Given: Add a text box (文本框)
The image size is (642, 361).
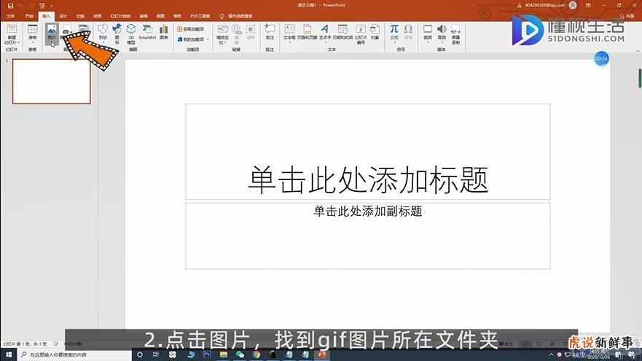Looking at the screenshot, I should 289,33.
